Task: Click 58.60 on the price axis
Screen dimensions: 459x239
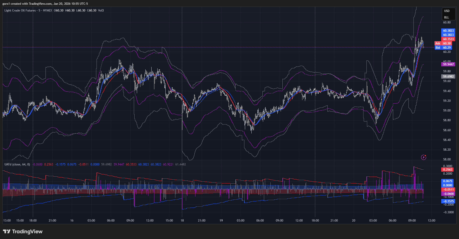Action: (x=447, y=130)
